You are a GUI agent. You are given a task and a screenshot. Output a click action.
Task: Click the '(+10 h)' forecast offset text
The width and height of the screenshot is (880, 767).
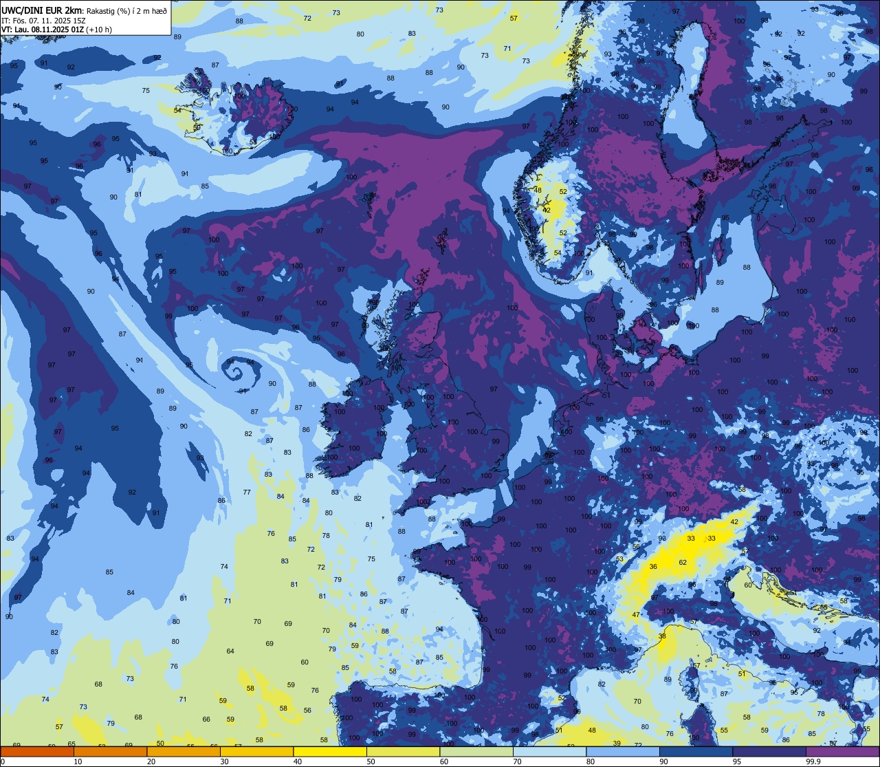(x=99, y=30)
